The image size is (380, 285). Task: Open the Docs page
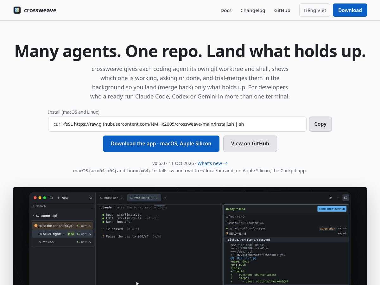[226, 10]
